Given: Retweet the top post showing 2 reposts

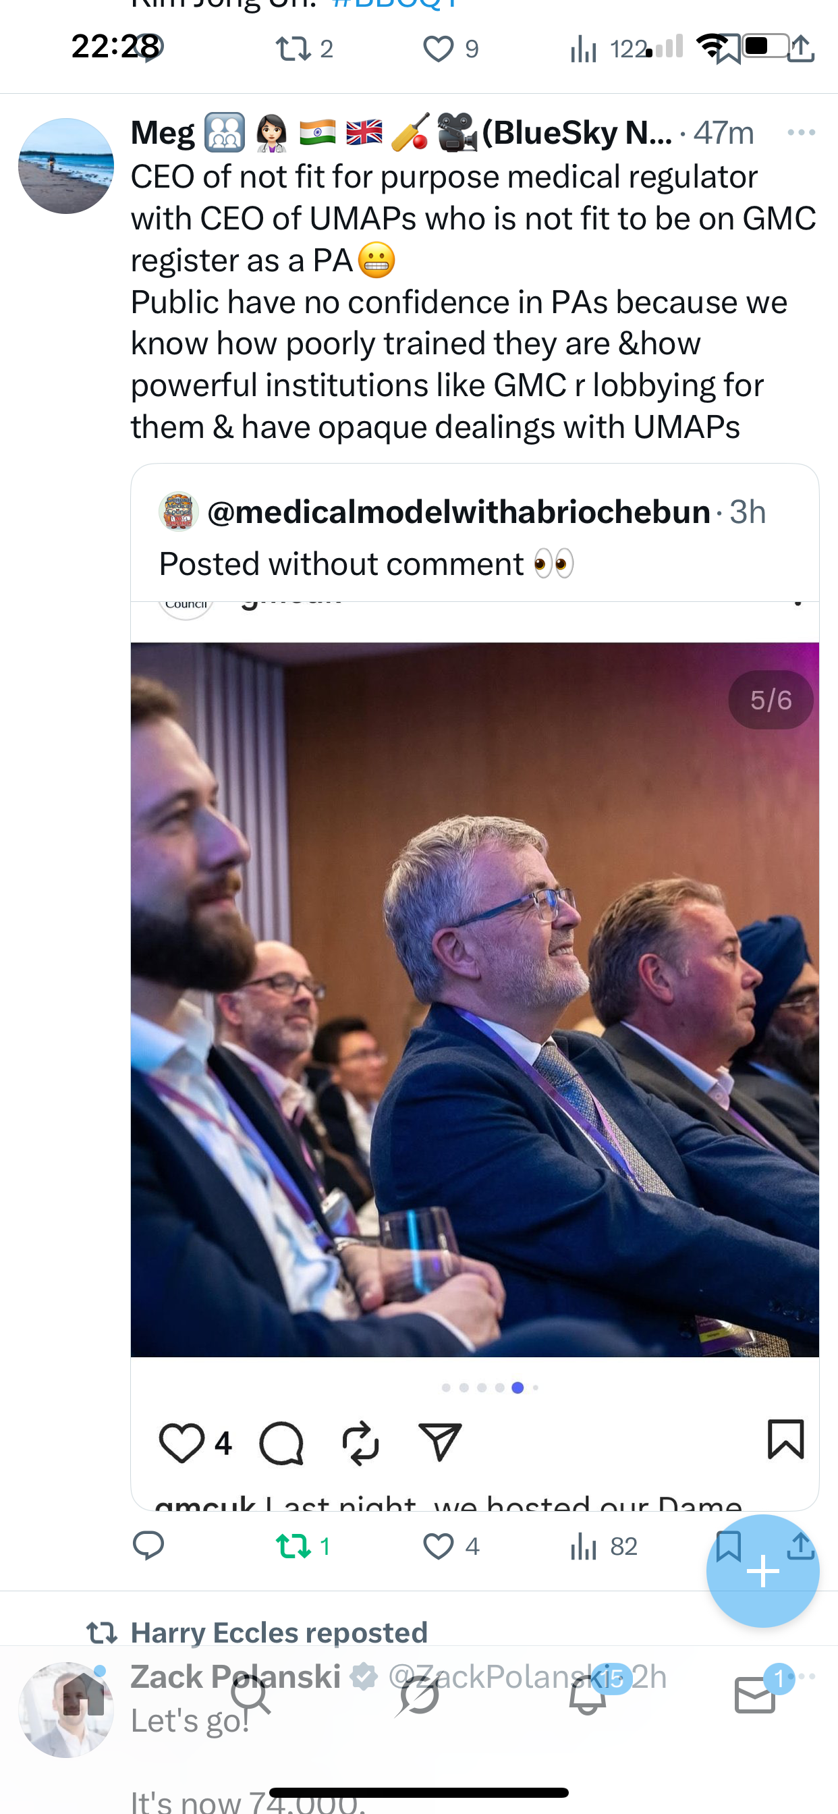Looking at the screenshot, I should (x=292, y=49).
